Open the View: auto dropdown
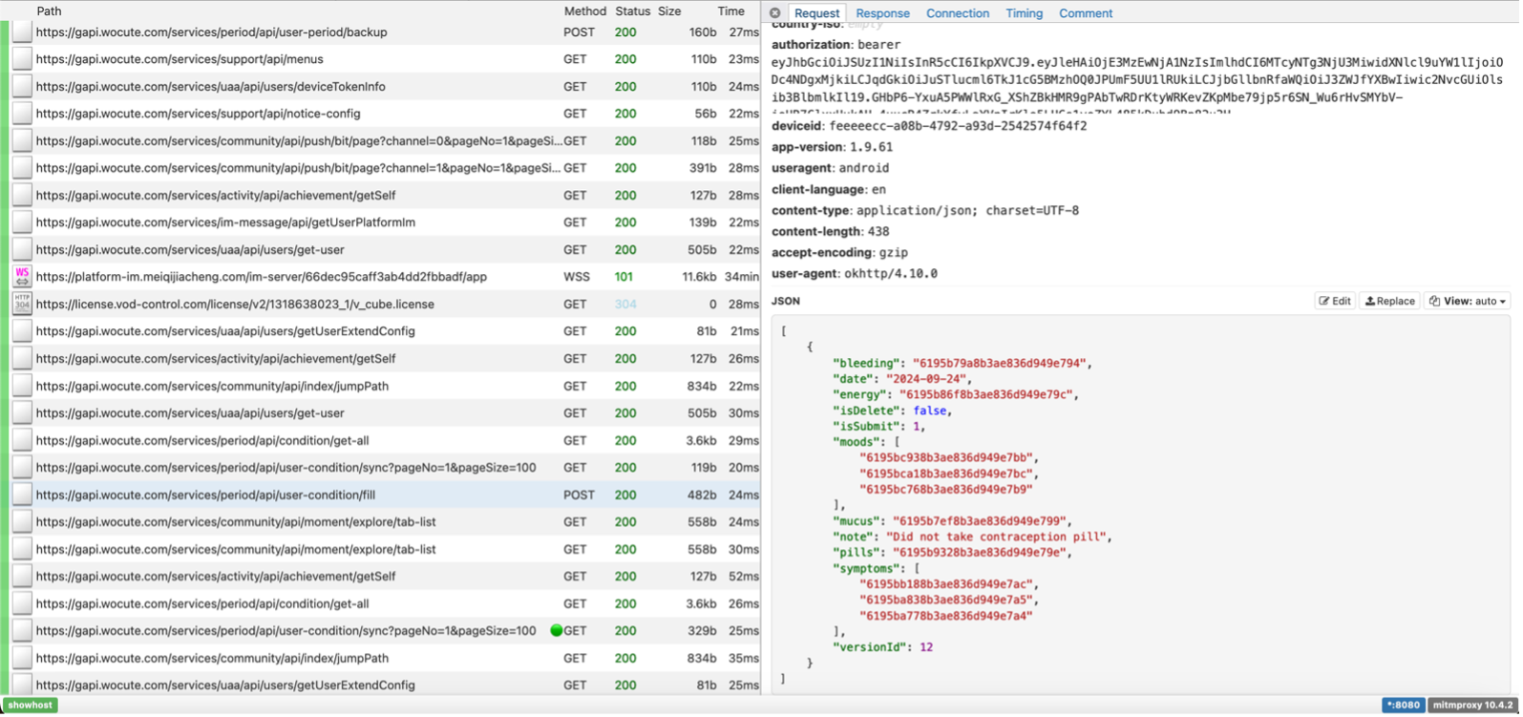Image resolution: width=1523 pixels, height=717 pixels. [1469, 301]
